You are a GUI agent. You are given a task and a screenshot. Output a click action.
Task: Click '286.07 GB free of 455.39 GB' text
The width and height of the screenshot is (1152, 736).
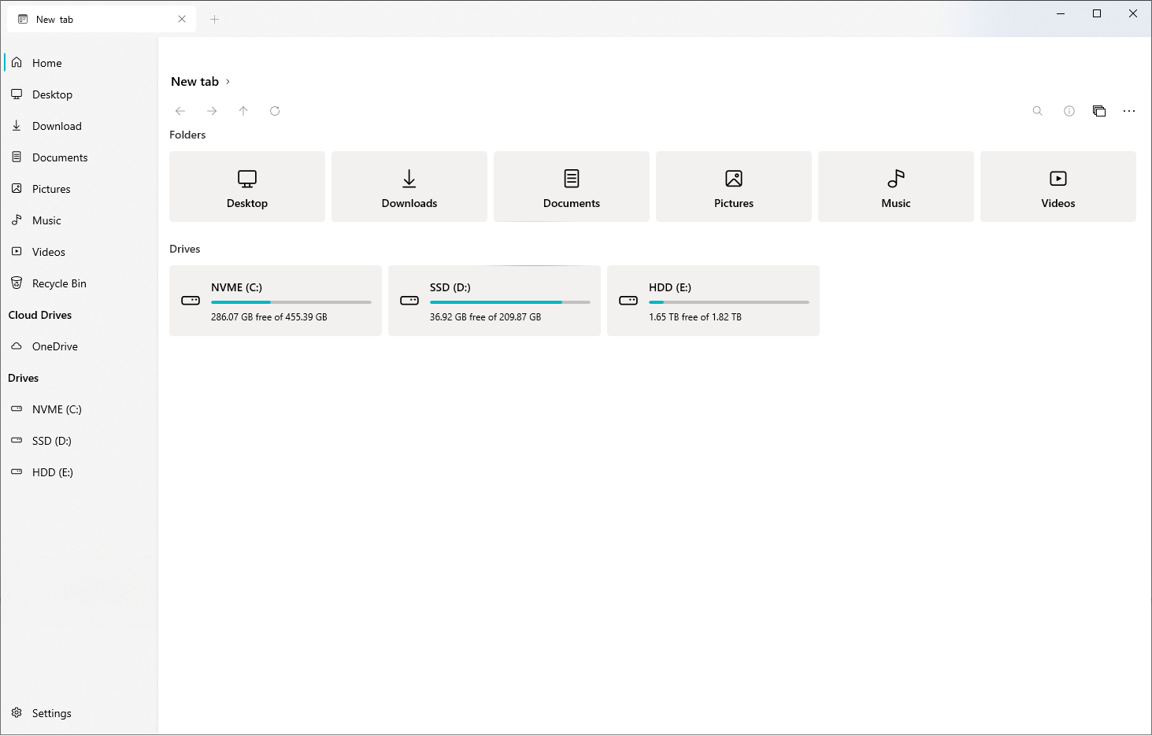269,317
